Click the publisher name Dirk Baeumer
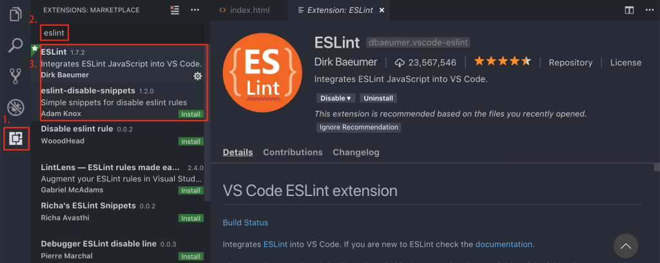This screenshot has height=263, width=660. [345, 63]
